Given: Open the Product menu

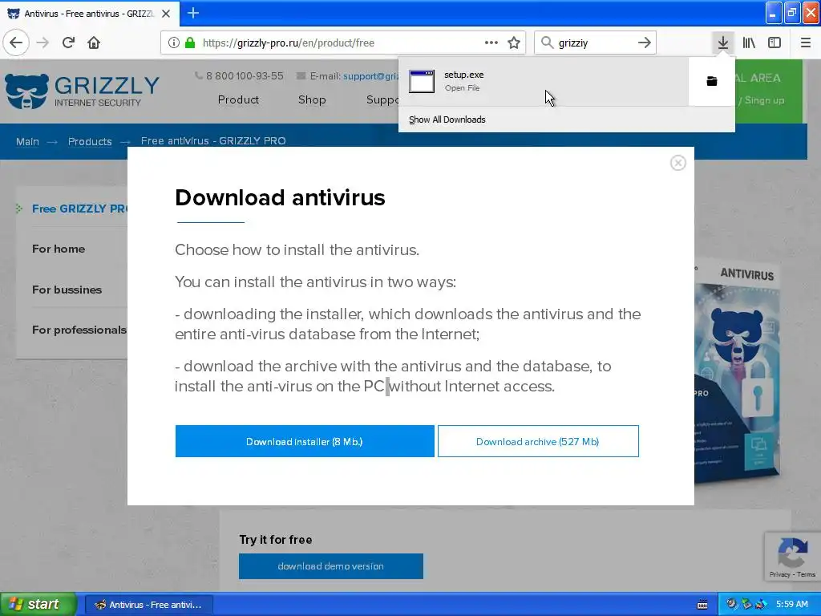Looking at the screenshot, I should pos(238,99).
